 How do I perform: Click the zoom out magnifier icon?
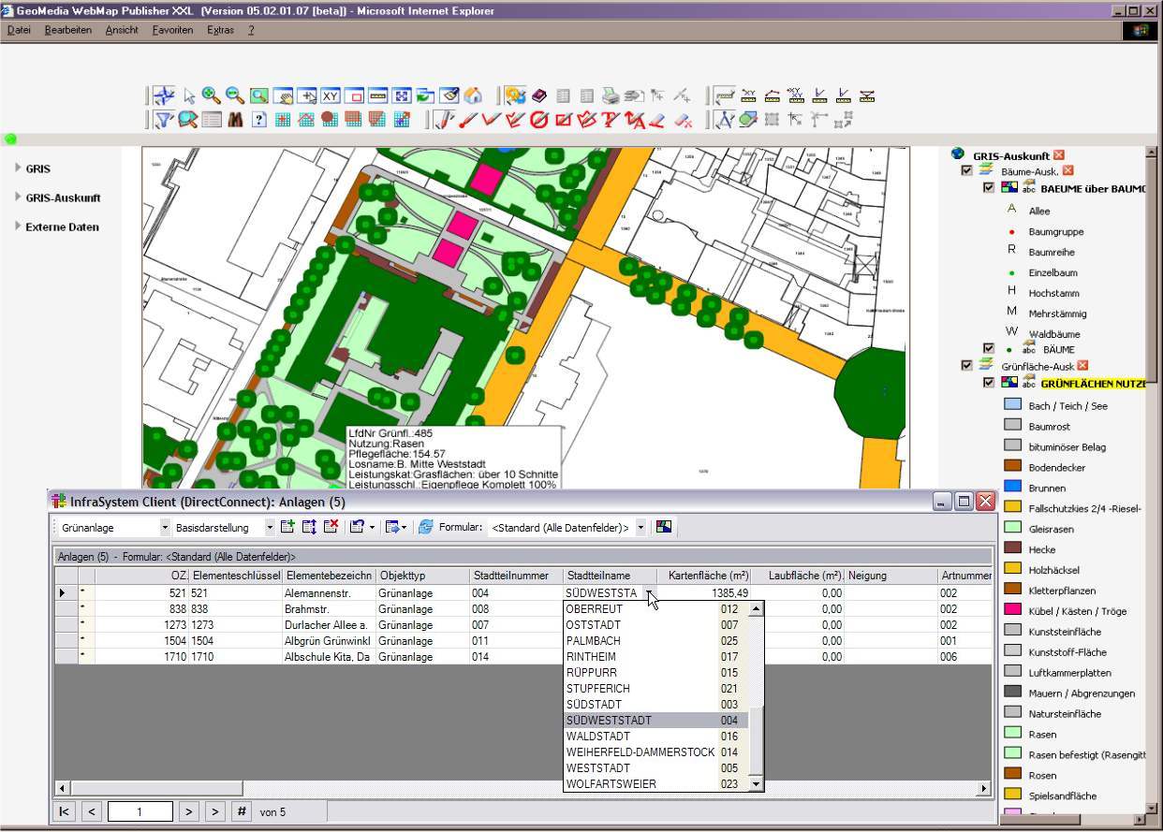tap(235, 95)
